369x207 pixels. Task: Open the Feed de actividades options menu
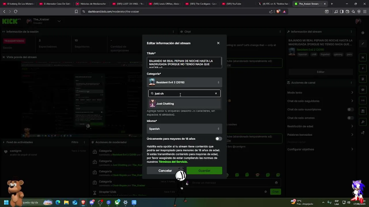[84, 142]
